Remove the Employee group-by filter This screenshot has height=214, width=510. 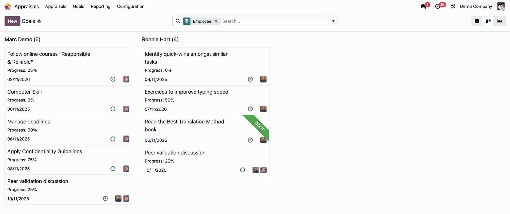pos(216,21)
